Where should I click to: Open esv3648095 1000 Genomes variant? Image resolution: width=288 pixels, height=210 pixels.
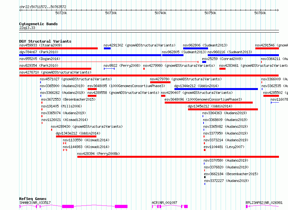[126, 86]
